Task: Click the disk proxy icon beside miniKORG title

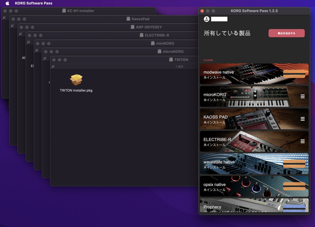Action: (153, 43)
